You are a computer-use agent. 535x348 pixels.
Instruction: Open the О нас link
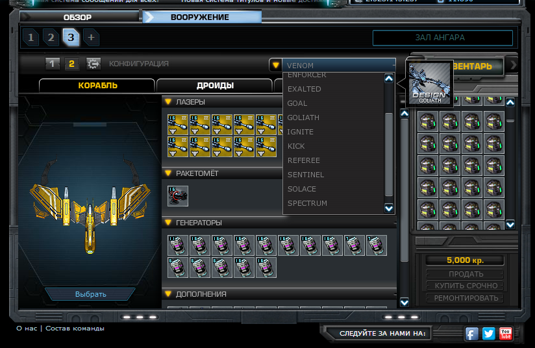click(27, 329)
